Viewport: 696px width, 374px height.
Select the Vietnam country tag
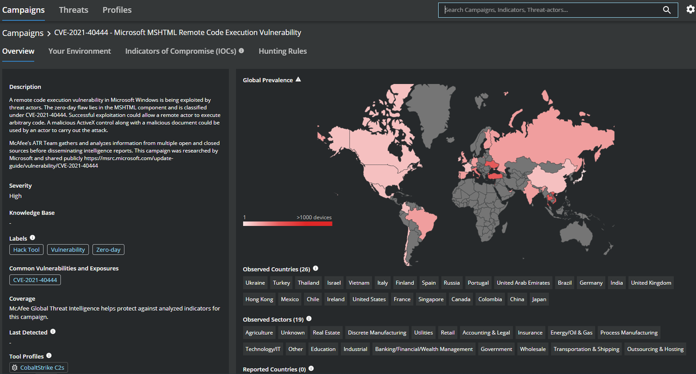[x=359, y=283]
